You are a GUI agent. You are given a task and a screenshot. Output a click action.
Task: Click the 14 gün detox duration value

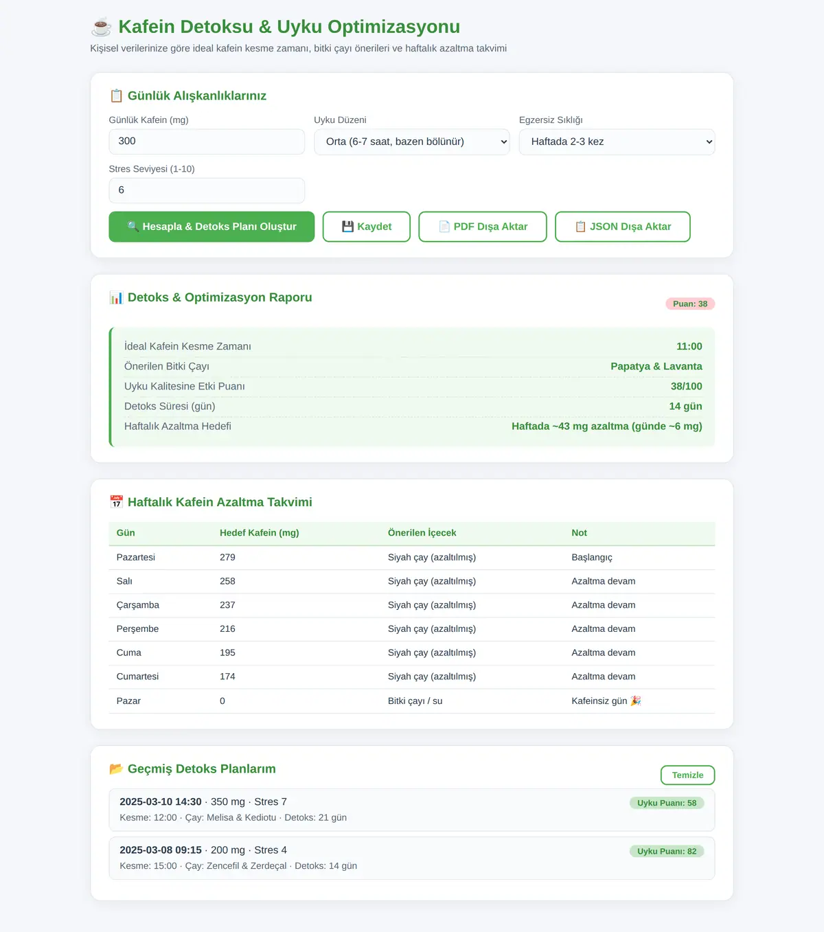[x=686, y=407]
